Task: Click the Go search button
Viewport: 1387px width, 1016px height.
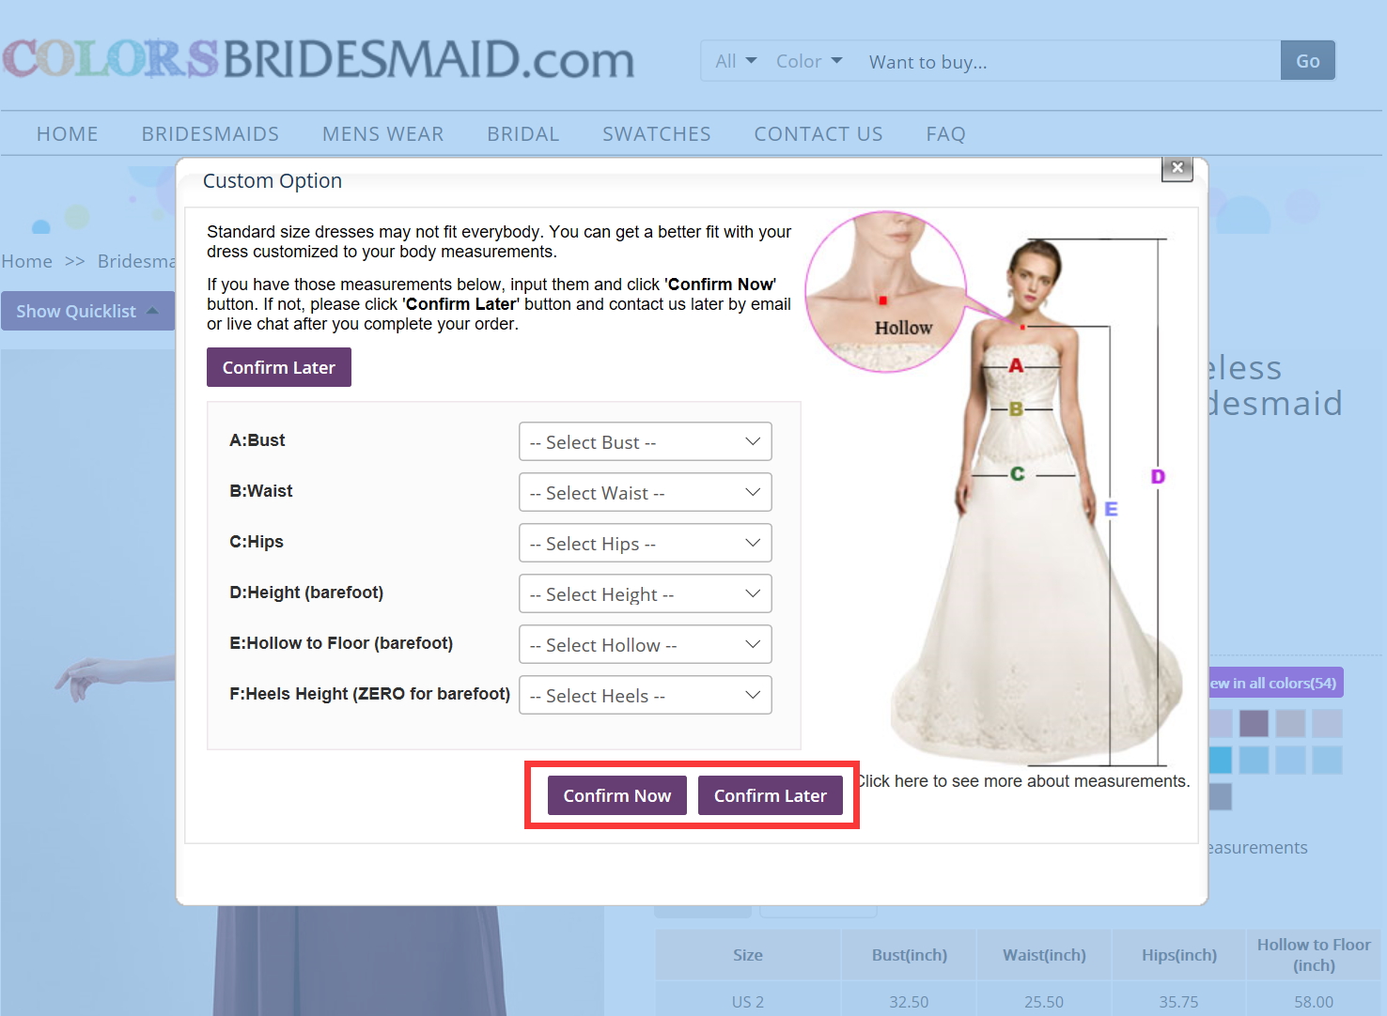Action: point(1307,61)
